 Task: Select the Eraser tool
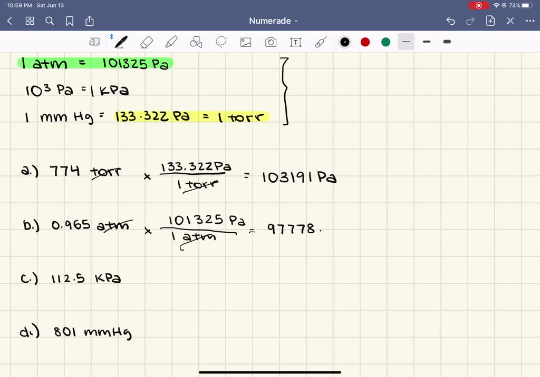point(147,42)
